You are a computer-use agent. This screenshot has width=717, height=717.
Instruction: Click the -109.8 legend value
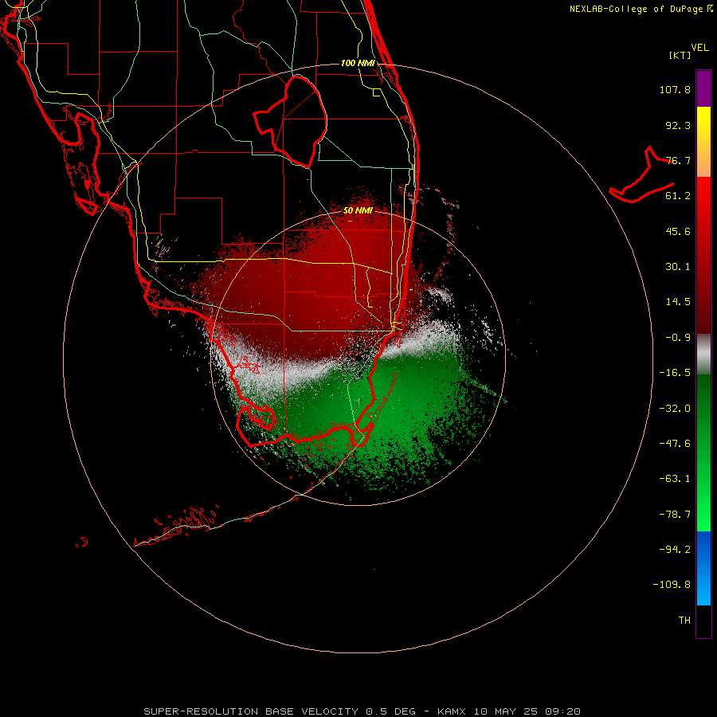coord(672,585)
